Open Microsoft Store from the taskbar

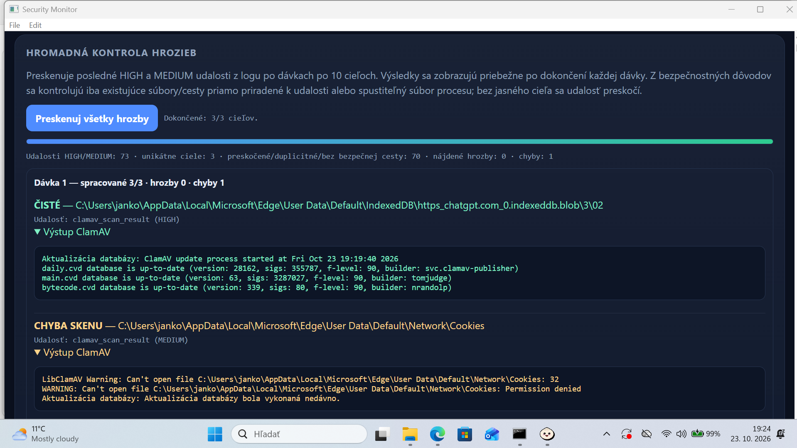465,434
